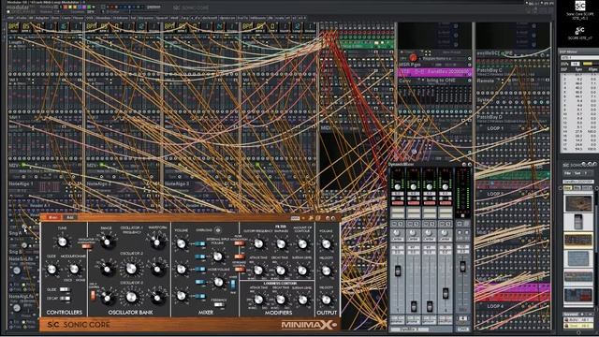Click the Oscillator 1 Waveform knob
Image resolution: width=599 pixels, height=337 pixels.
coord(157,242)
